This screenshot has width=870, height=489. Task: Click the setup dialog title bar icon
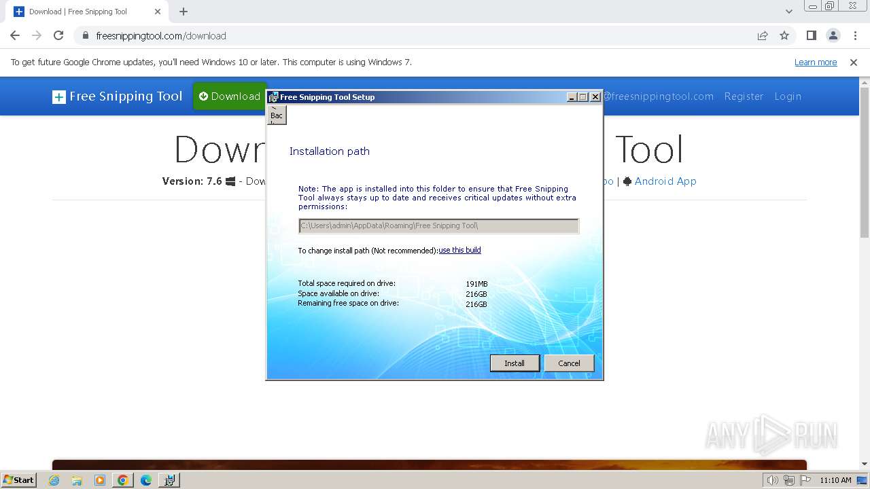[273, 97]
